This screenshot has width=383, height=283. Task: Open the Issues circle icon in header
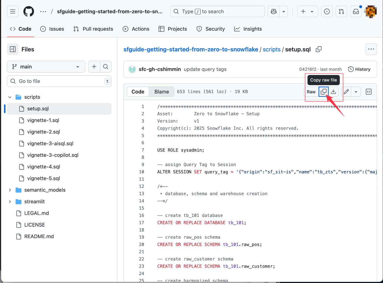[327, 11]
